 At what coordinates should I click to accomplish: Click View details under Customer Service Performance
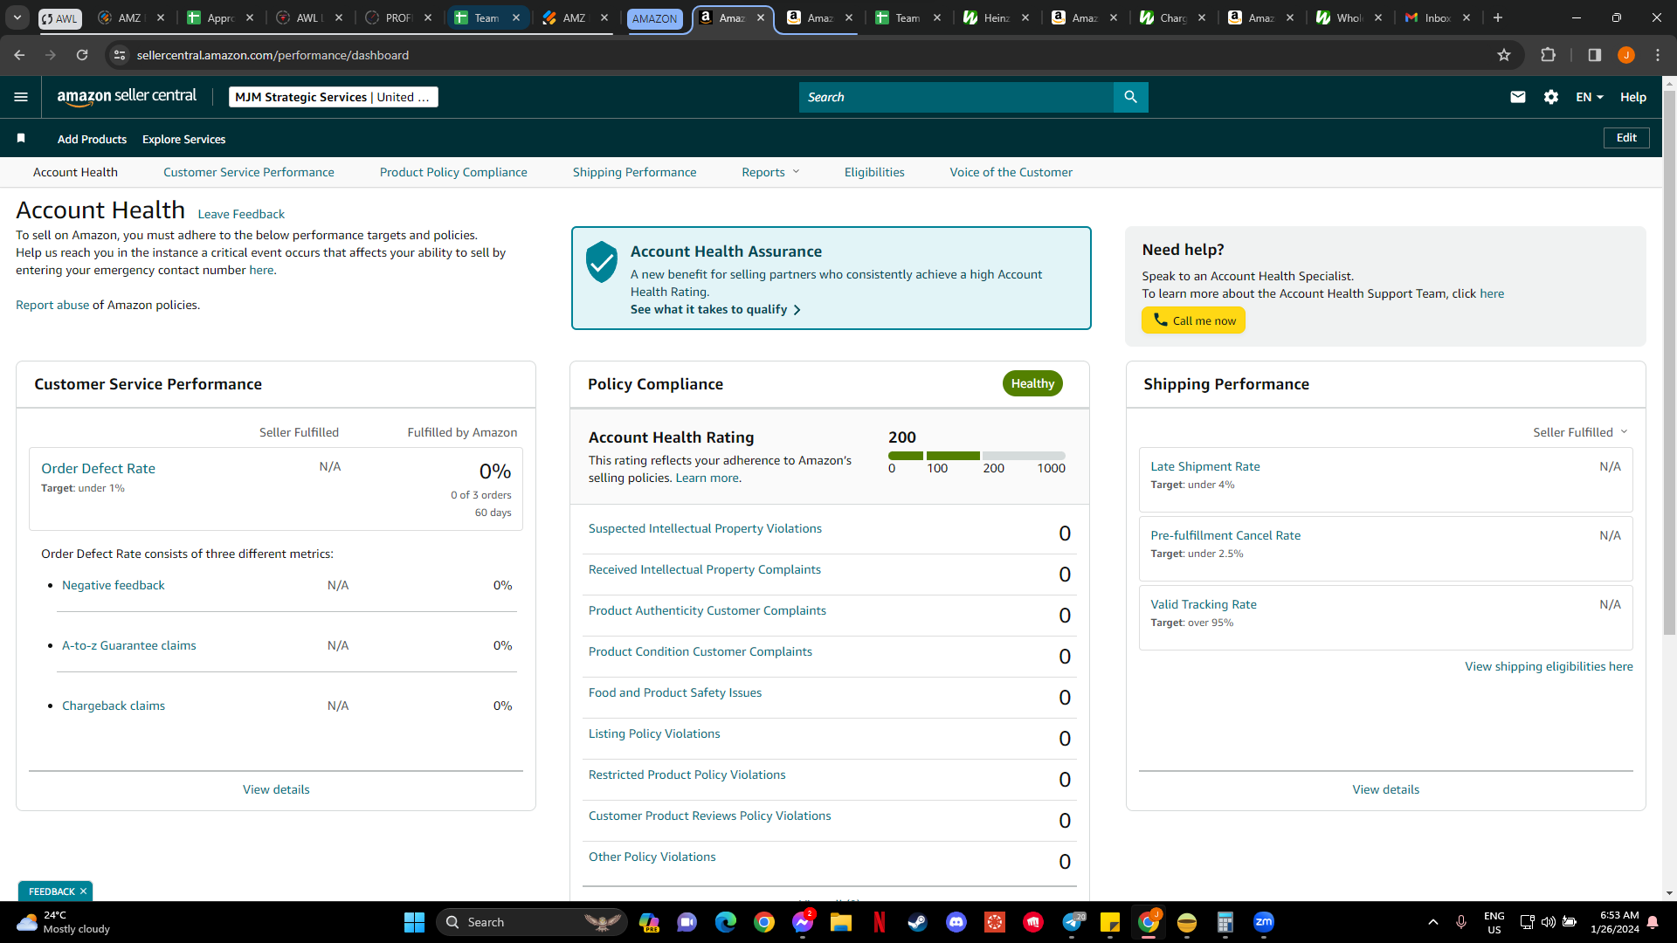click(x=276, y=789)
